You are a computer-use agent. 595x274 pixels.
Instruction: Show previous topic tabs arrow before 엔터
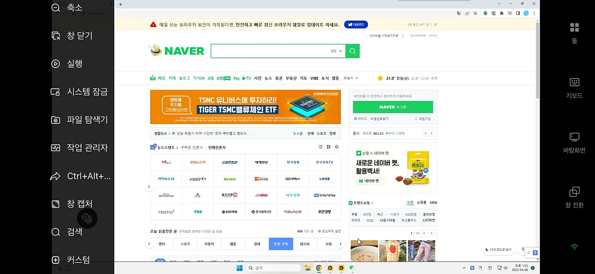149,244
